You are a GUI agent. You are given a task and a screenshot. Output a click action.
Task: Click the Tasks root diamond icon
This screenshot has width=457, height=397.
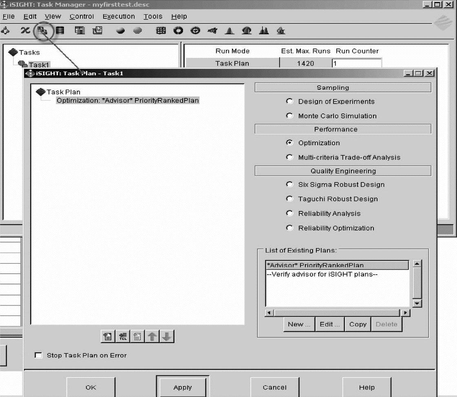13,52
